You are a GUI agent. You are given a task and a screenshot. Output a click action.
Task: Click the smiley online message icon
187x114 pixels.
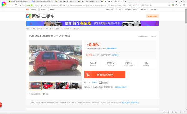[x=100, y=82]
